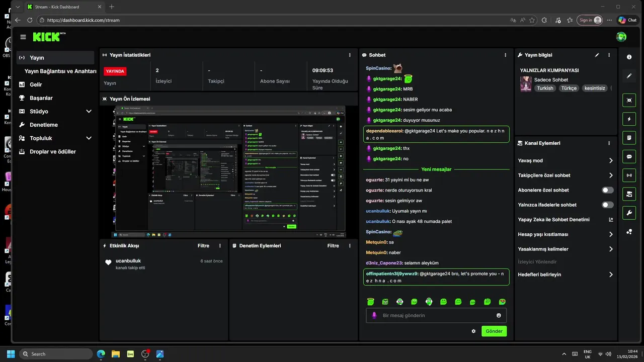The width and height of the screenshot is (644, 362).
Task: Reload the page in the browser toolbar
Action: [x=30, y=20]
